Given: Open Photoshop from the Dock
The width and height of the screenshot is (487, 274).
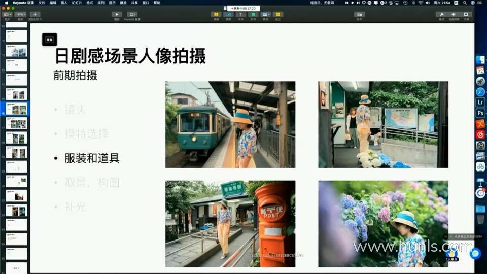Looking at the screenshot, I should coord(480,113).
